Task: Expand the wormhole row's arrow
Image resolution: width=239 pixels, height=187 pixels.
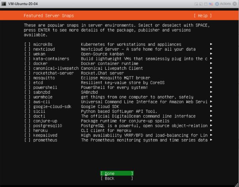Action: click(211, 97)
